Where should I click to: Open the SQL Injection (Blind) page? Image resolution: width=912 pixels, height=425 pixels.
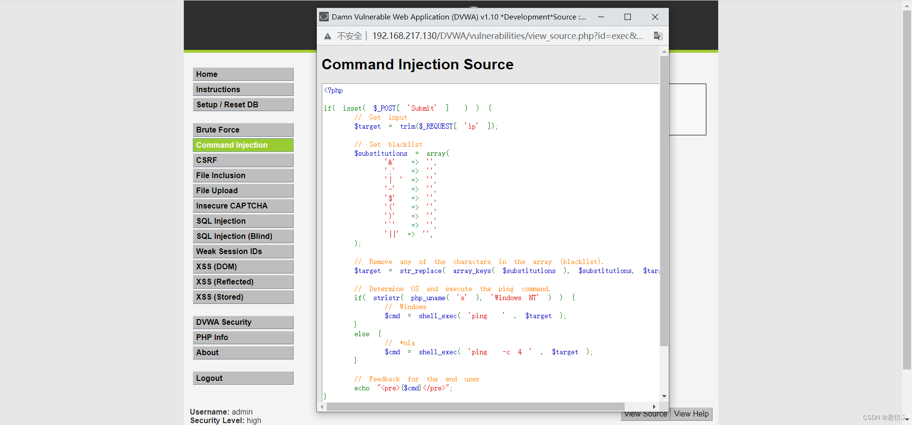tap(243, 236)
